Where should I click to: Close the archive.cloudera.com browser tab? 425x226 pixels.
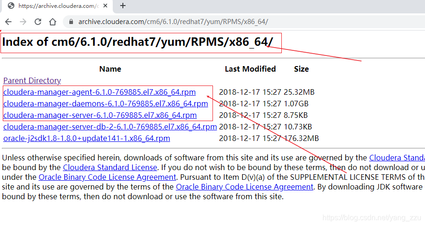[x=105, y=6]
